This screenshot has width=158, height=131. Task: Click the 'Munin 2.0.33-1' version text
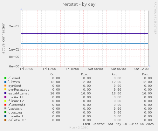79,128
